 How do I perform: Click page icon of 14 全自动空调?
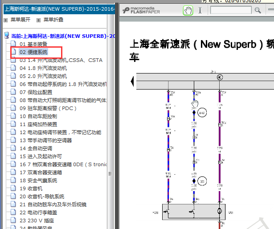(13, 148)
